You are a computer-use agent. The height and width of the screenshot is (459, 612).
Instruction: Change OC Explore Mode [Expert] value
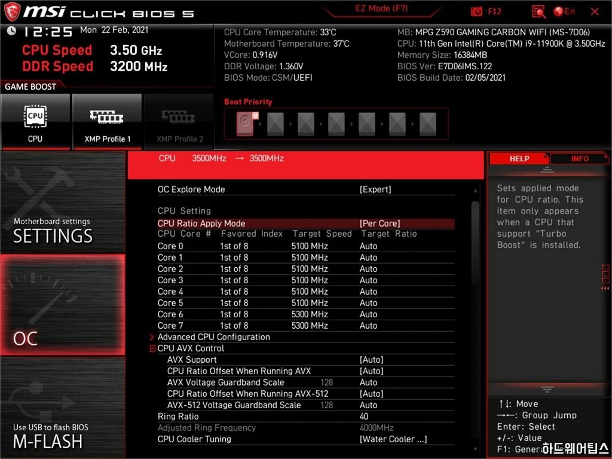pos(375,189)
